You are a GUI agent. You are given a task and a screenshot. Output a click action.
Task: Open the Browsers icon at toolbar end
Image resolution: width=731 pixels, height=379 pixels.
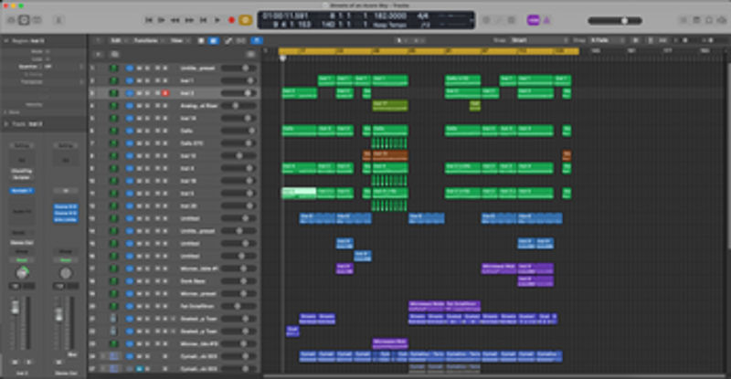(x=721, y=20)
